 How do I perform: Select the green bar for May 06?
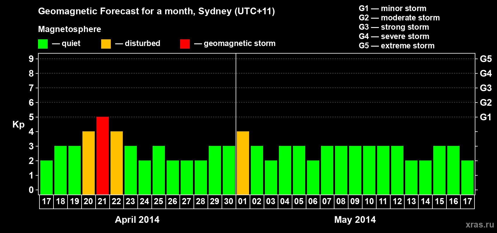[x=313, y=178]
